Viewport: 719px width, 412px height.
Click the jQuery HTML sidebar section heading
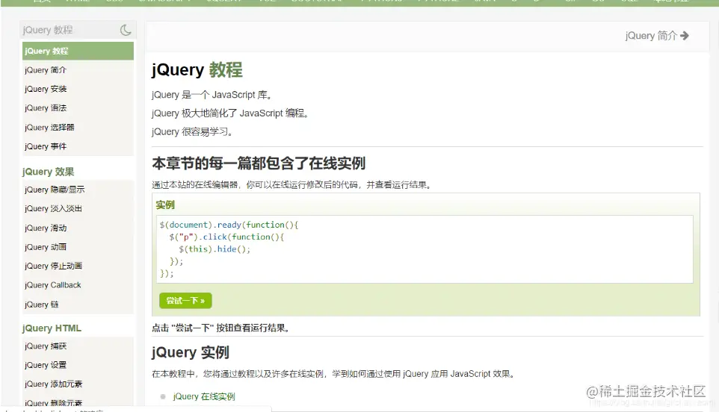52,328
